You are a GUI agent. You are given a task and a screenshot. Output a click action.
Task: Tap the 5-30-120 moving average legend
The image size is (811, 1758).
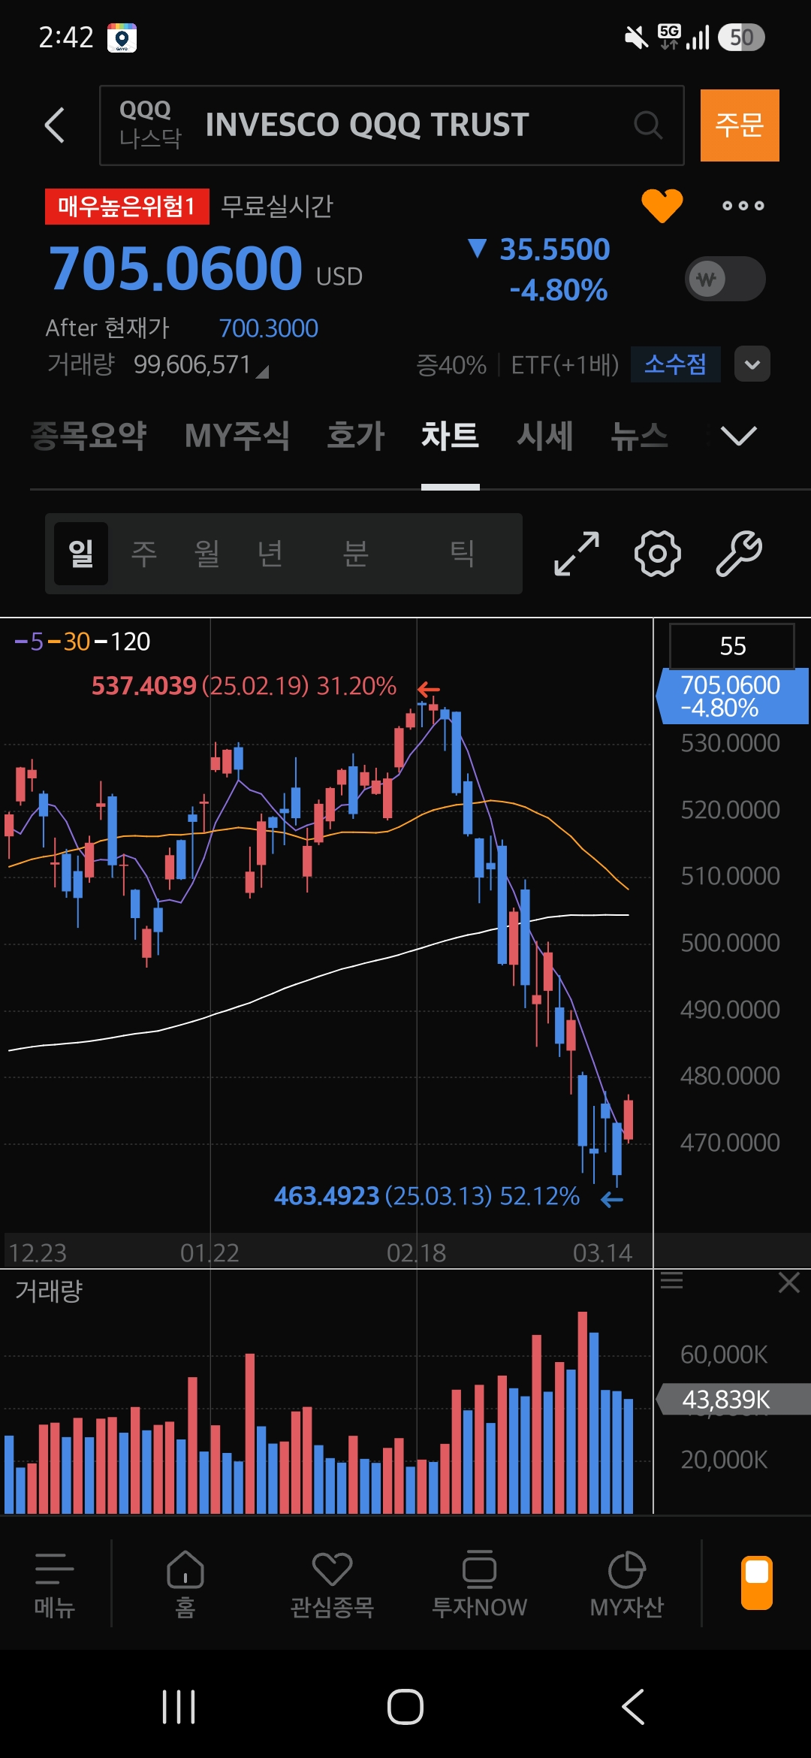coord(83,642)
